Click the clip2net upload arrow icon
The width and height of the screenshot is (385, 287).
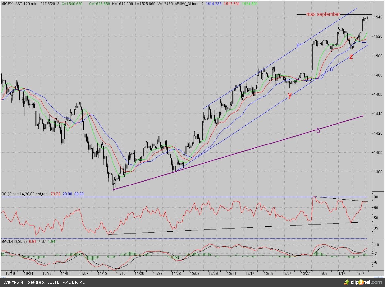tap(346, 282)
